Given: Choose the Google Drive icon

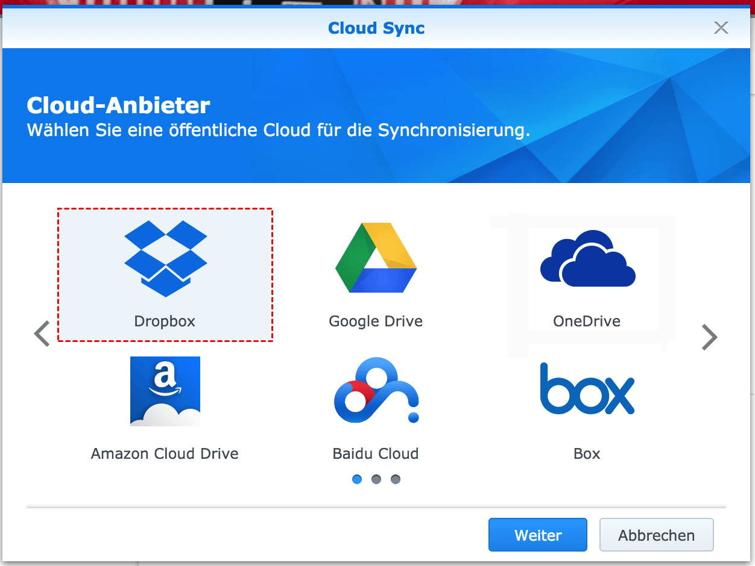Looking at the screenshot, I should [x=376, y=258].
